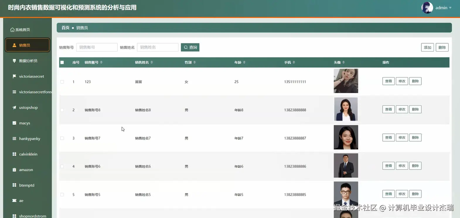460x218 pixels.
Task: Click the admin avatar picture
Action: click(427, 8)
